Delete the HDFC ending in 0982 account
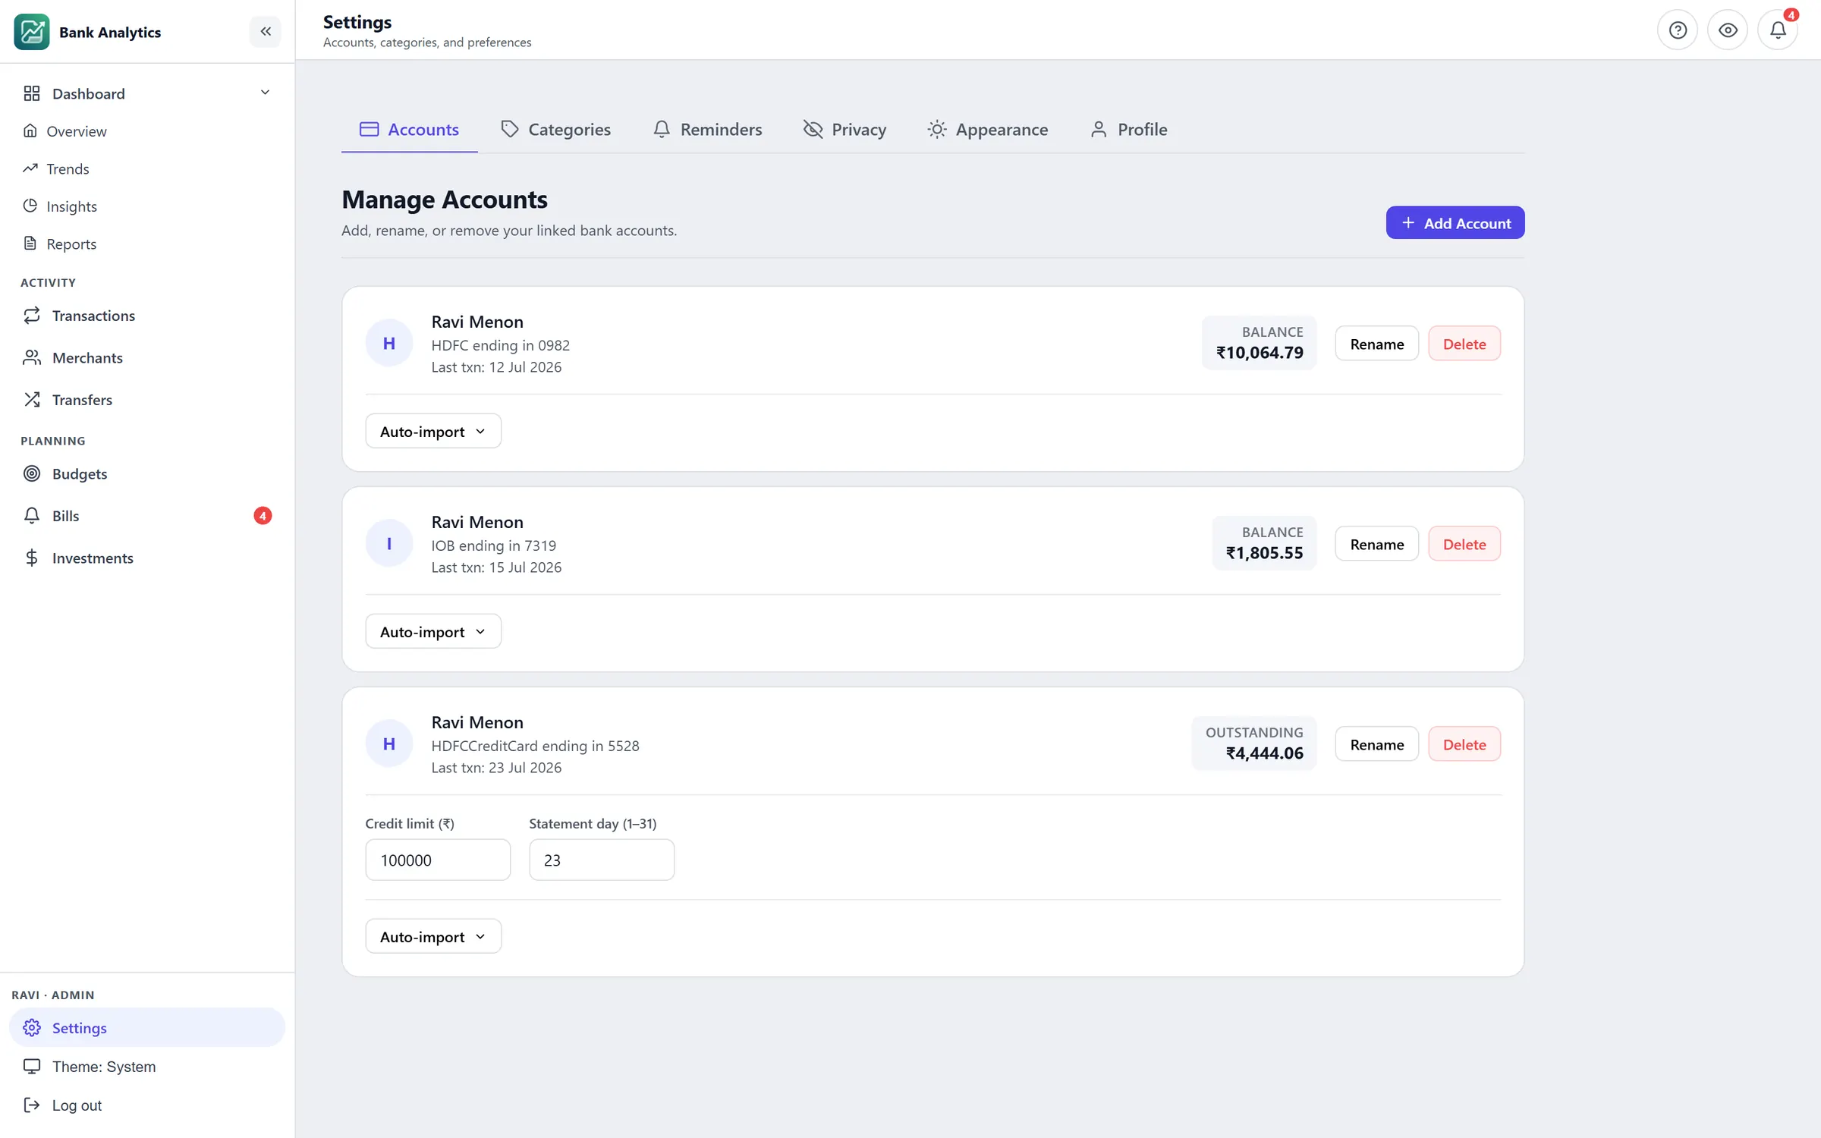 (1464, 344)
